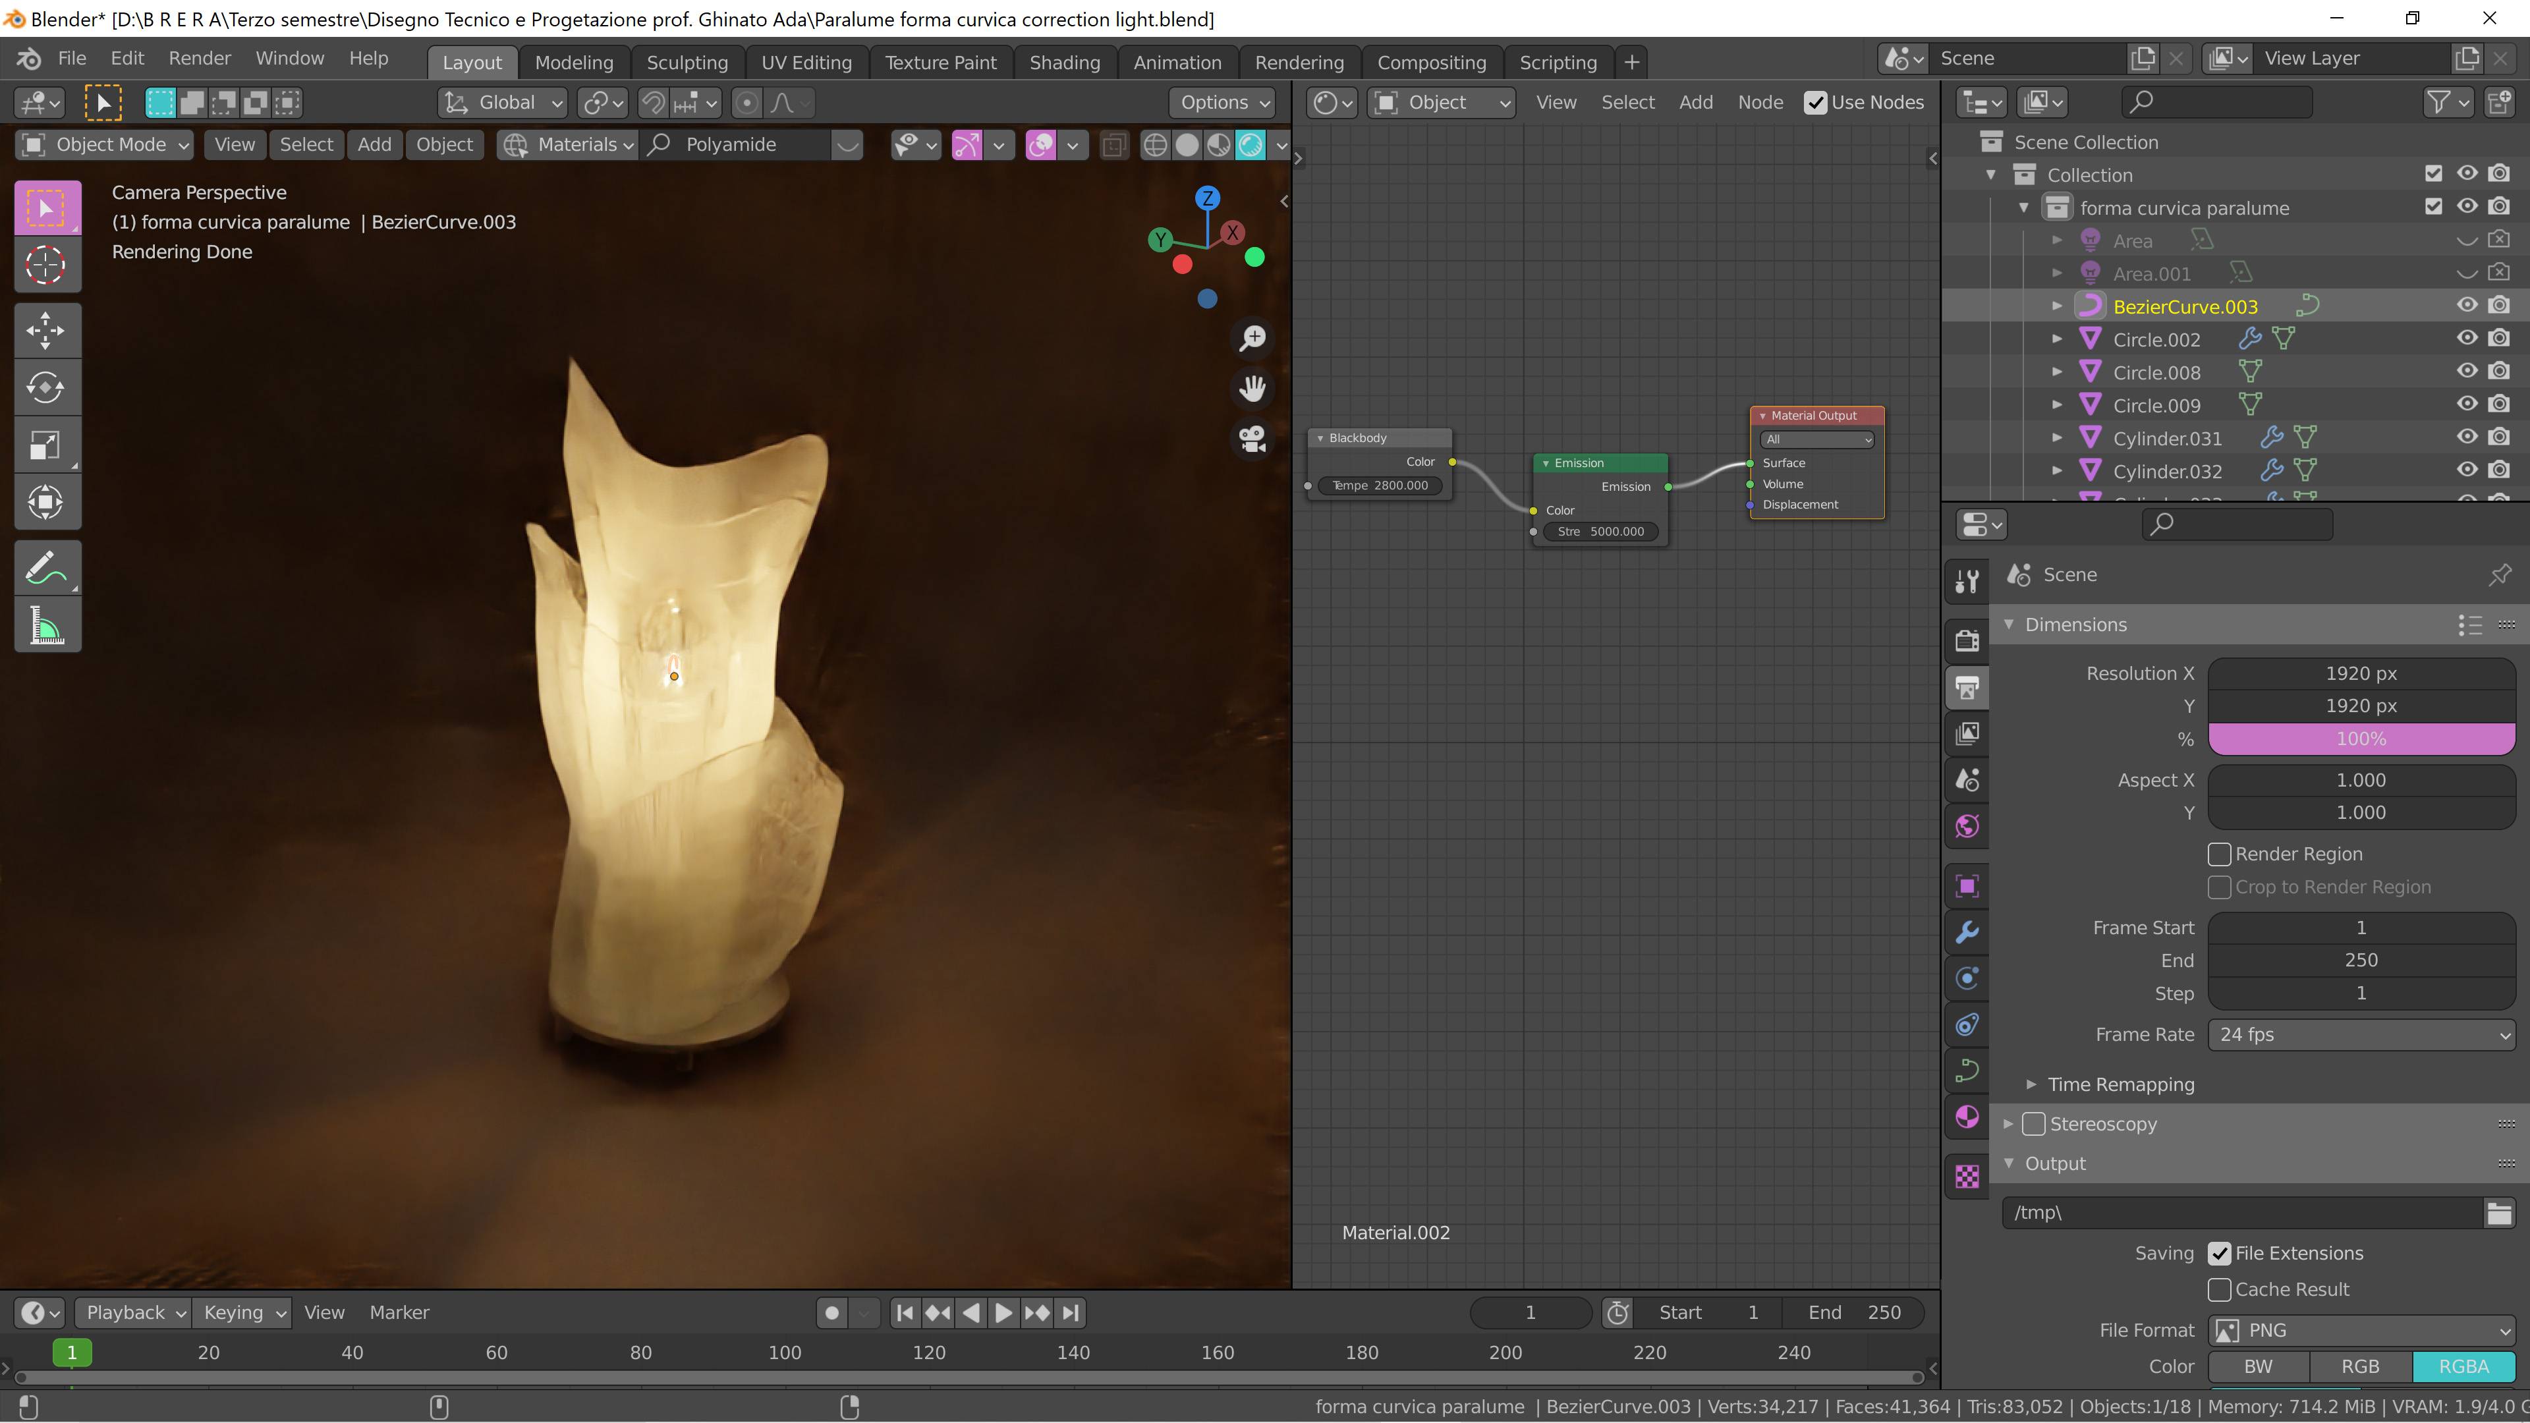
Task: Open the Physics properties tab
Action: [x=1966, y=978]
